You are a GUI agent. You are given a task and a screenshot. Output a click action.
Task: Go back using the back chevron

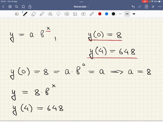pos(3,7)
